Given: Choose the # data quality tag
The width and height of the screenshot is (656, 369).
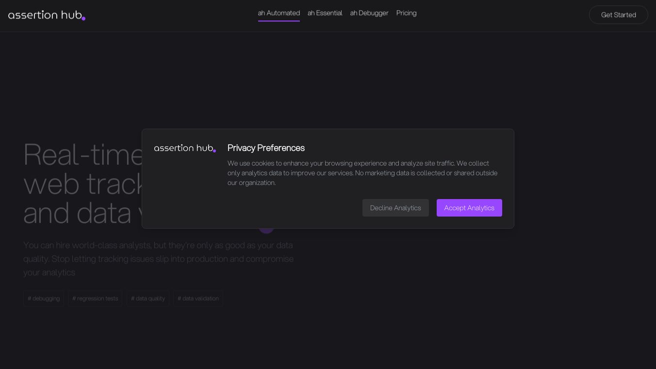Looking at the screenshot, I should (148, 298).
